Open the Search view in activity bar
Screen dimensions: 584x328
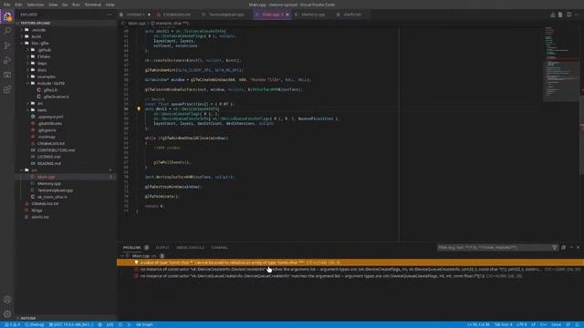7,31
